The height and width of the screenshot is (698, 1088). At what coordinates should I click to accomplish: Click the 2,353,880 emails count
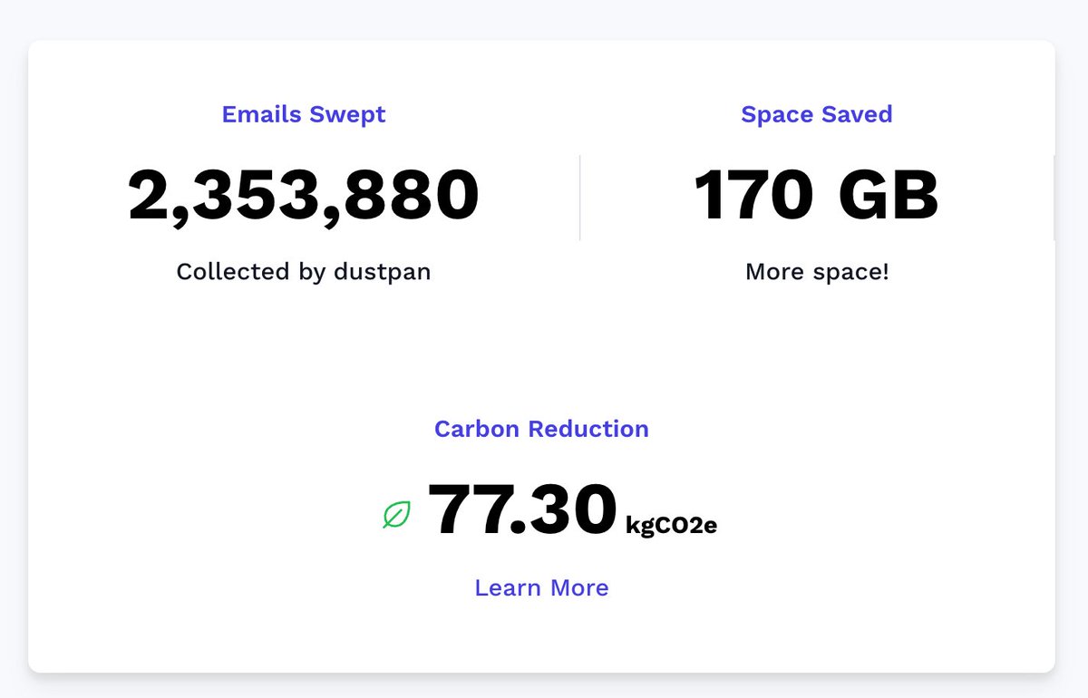click(x=304, y=197)
